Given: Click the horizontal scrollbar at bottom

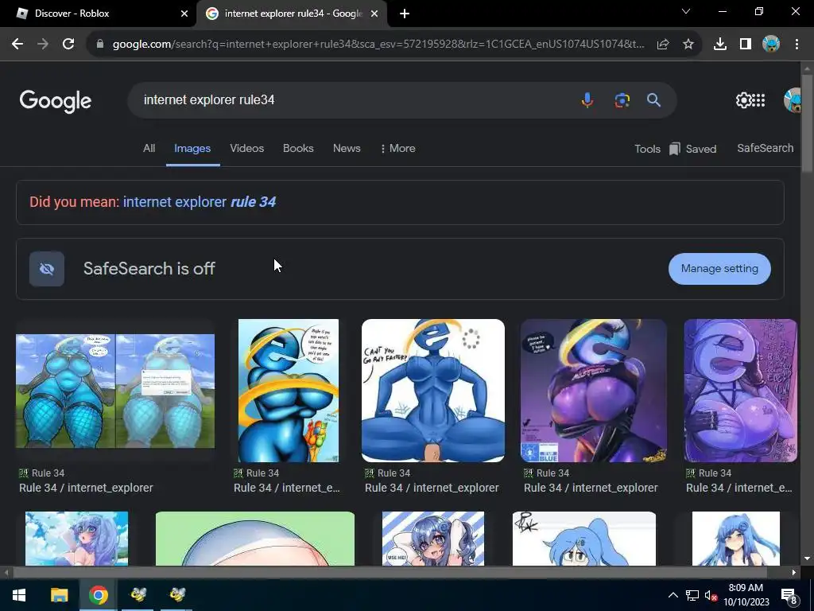Looking at the screenshot, I should (390, 573).
